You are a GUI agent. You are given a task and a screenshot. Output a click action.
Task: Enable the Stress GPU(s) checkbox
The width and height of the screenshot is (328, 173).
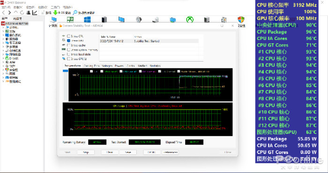pyautogui.click(x=68, y=59)
